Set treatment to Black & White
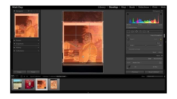This screenshot has height=99, width=177. (x=158, y=59)
